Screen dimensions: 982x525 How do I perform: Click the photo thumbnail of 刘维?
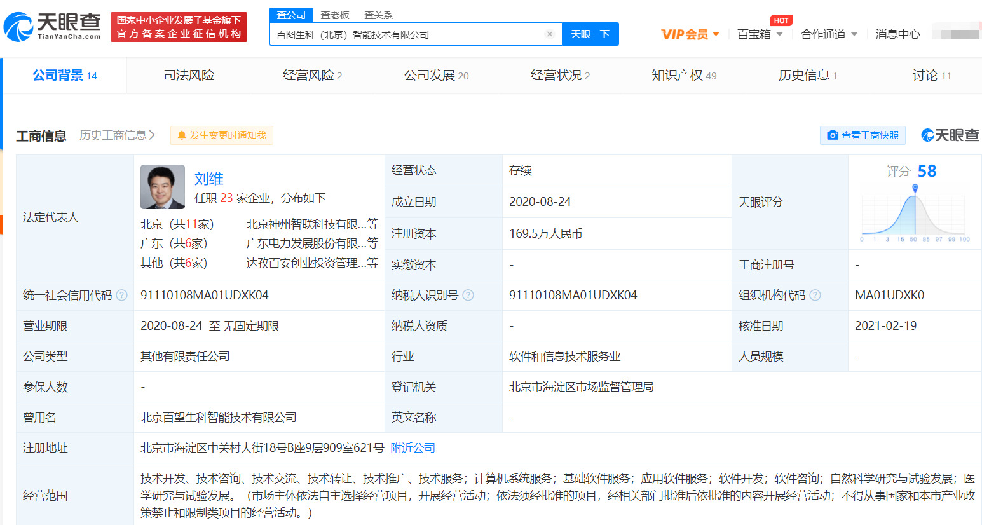[163, 187]
